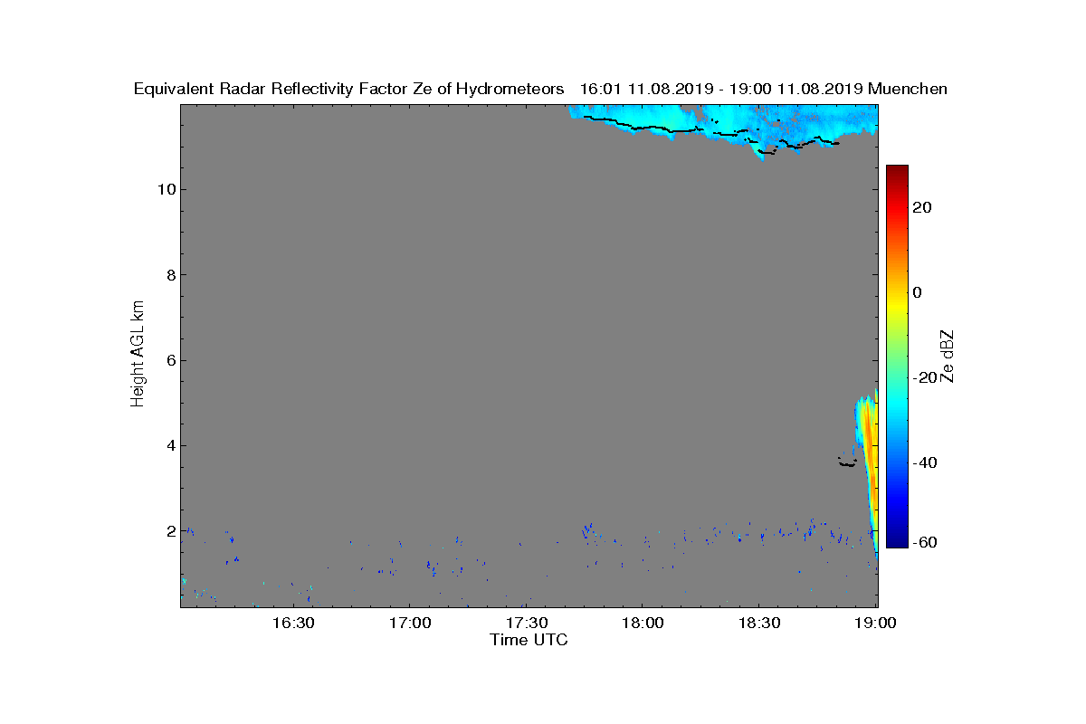
Task: Click the colorbar tick label 20
Action: pos(923,207)
